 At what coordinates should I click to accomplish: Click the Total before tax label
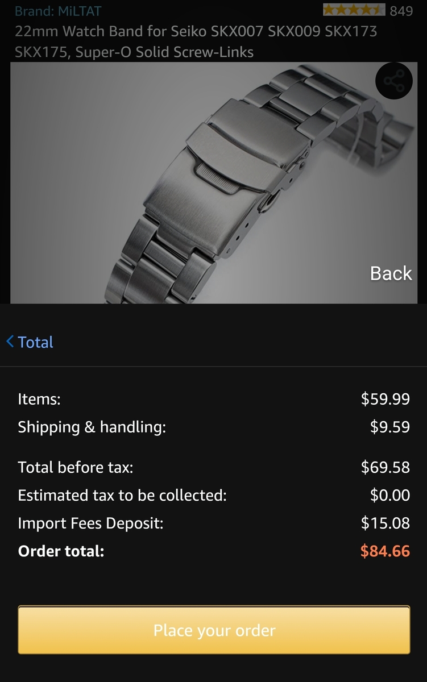click(x=75, y=468)
